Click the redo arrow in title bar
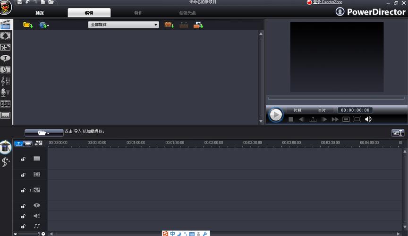The image size is (408, 236). point(35,2)
